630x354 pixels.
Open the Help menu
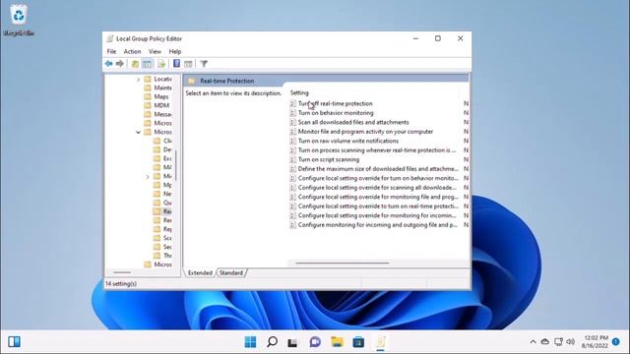click(x=175, y=51)
